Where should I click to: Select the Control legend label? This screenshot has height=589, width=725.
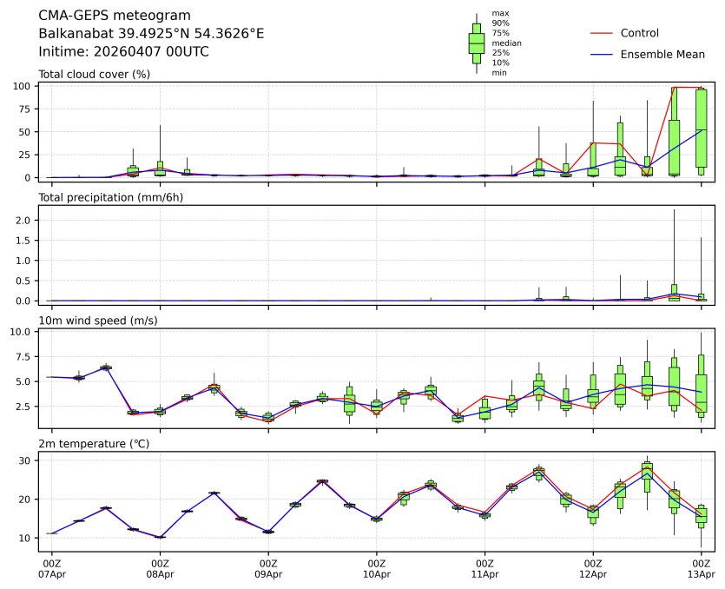pyautogui.click(x=639, y=33)
